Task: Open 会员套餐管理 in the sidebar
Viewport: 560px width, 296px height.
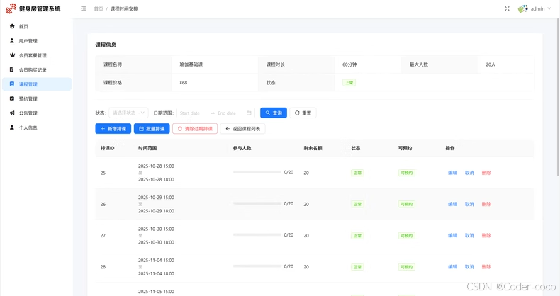Action: coord(36,55)
